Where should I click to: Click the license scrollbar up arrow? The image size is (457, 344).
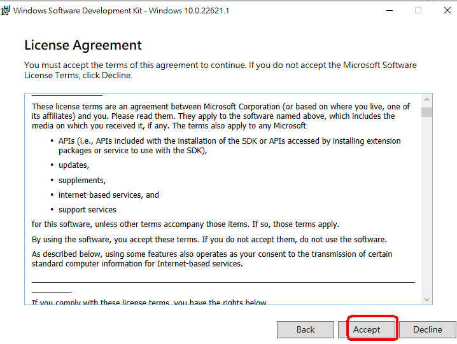(426, 100)
